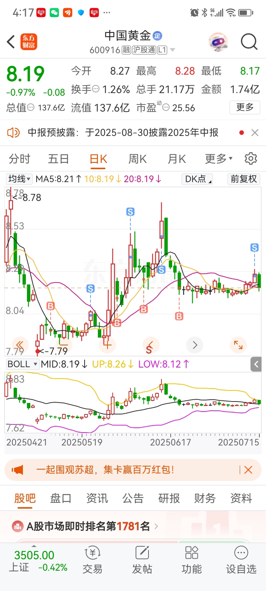
Task: Open the search magnifier icon
Action: (249, 42)
